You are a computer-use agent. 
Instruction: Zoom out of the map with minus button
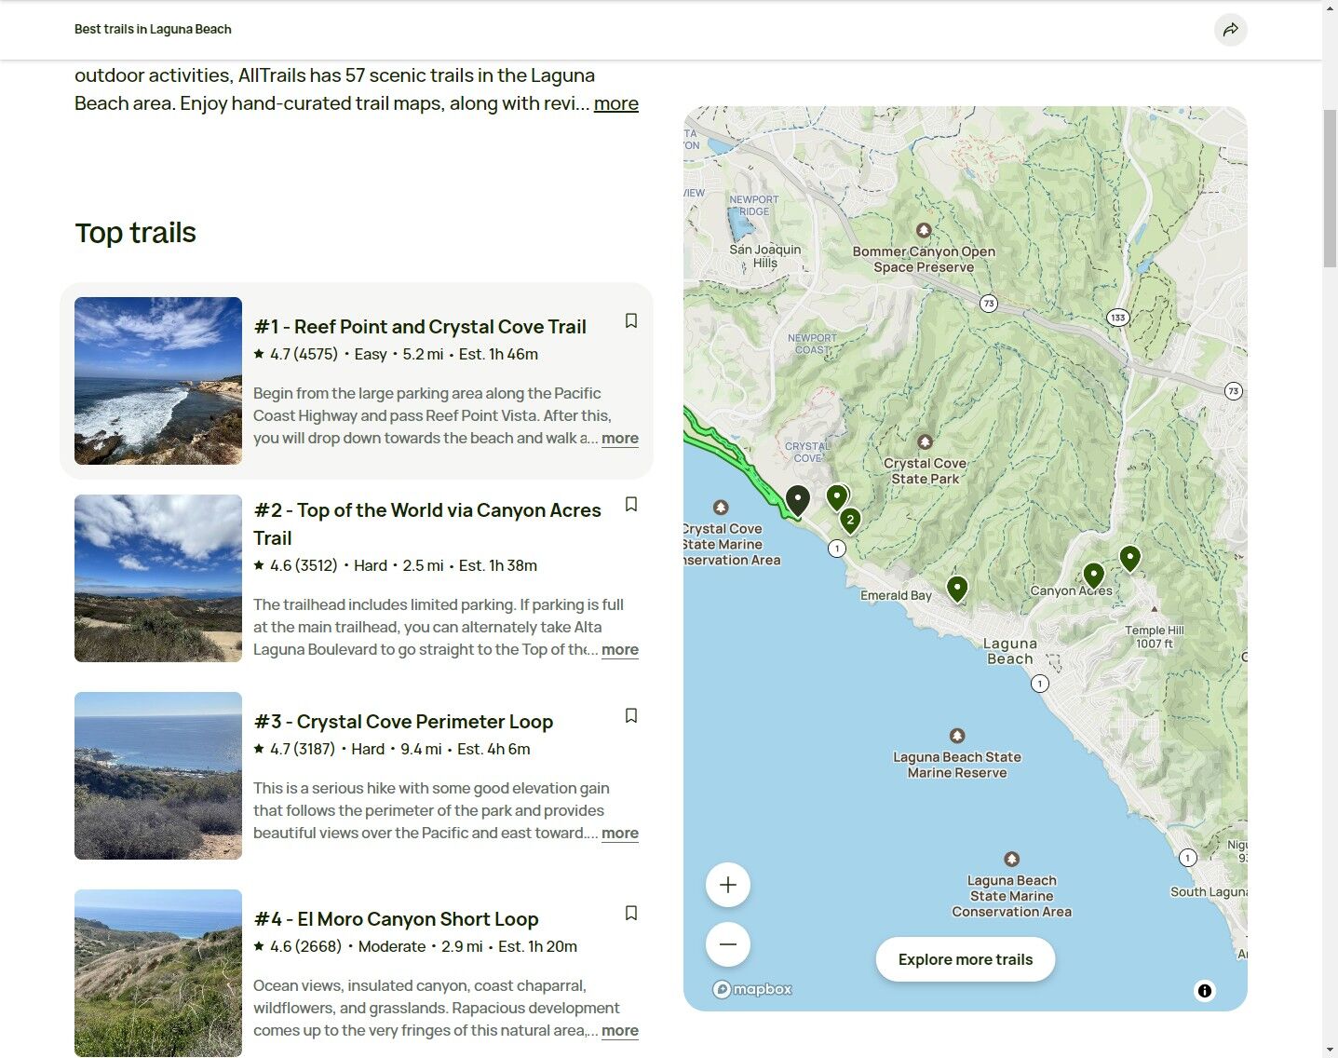[x=728, y=944]
